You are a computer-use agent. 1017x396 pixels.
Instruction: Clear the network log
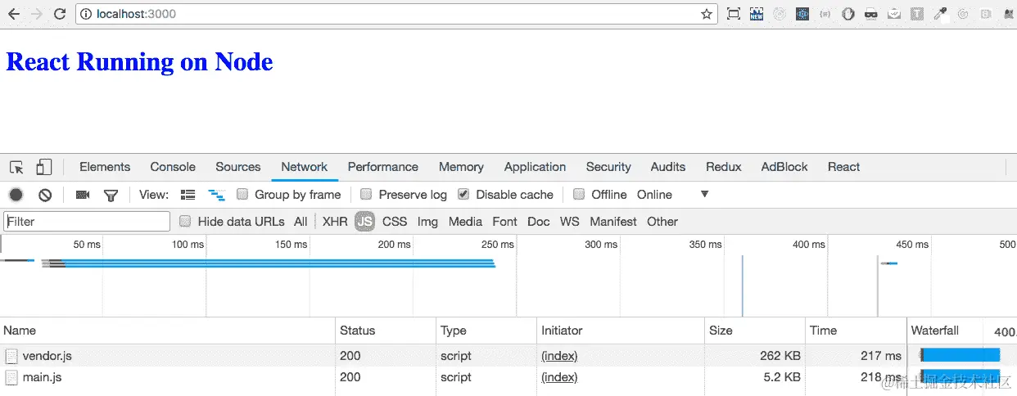pos(46,195)
